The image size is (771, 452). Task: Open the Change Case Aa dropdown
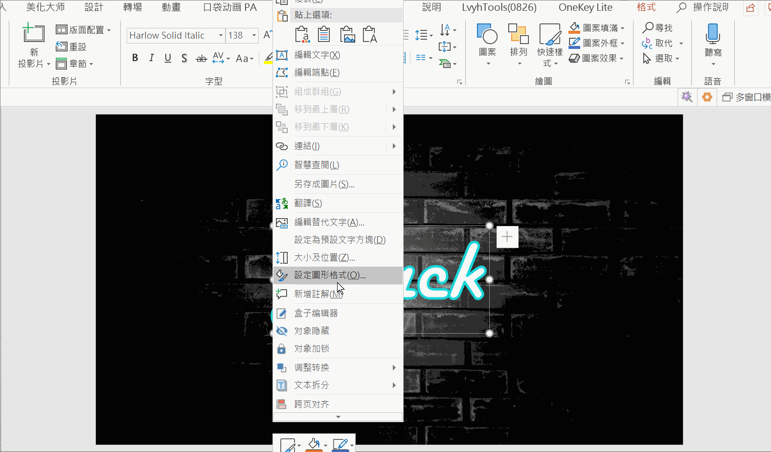[x=244, y=58]
